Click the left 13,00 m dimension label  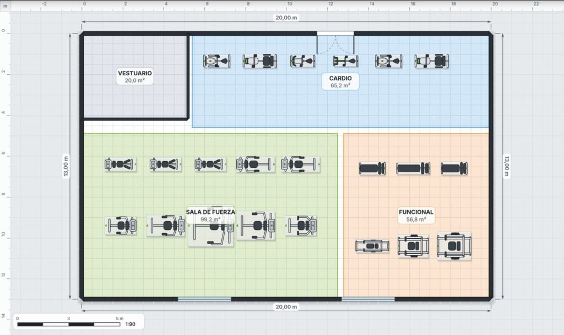coord(66,166)
